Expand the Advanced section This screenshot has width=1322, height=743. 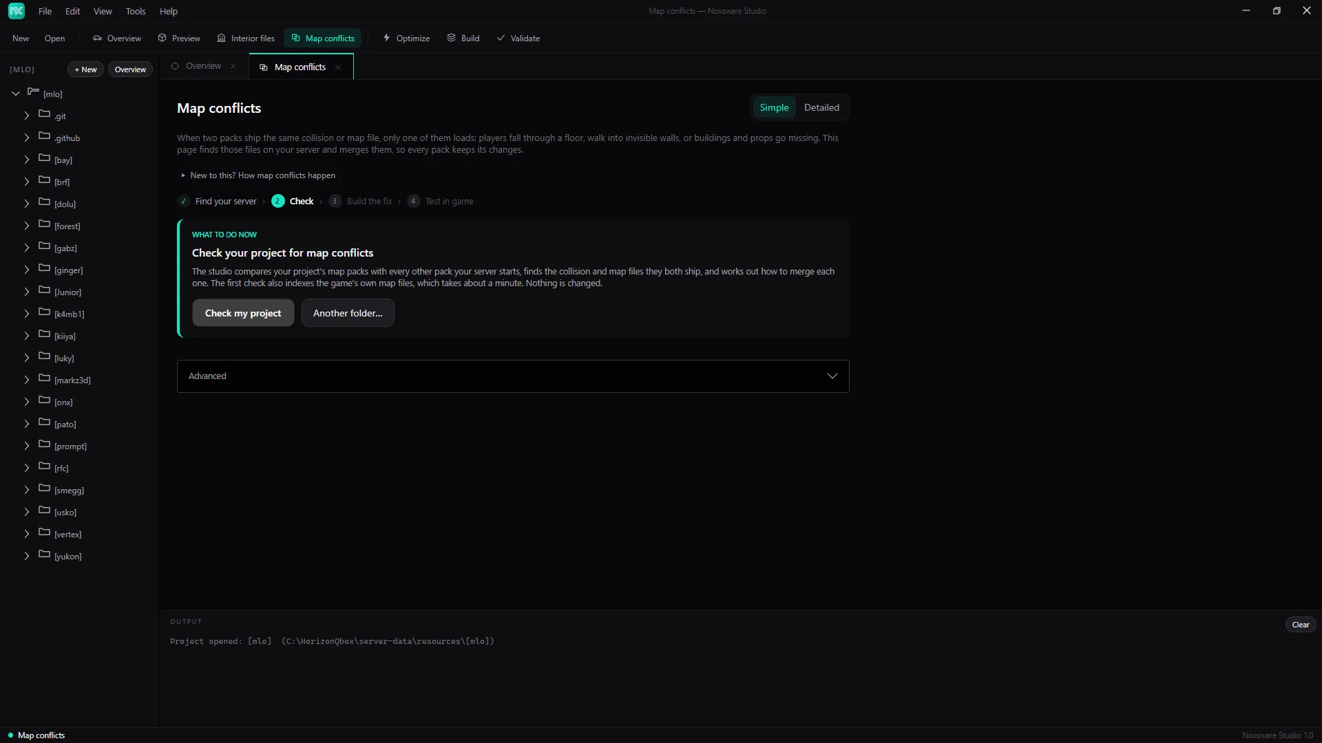tap(513, 376)
